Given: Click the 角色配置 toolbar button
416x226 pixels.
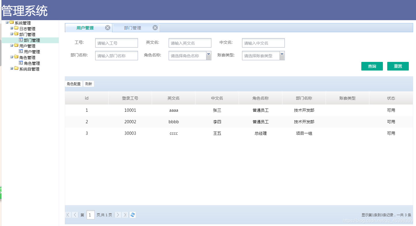Looking at the screenshot, I should 74,84.
